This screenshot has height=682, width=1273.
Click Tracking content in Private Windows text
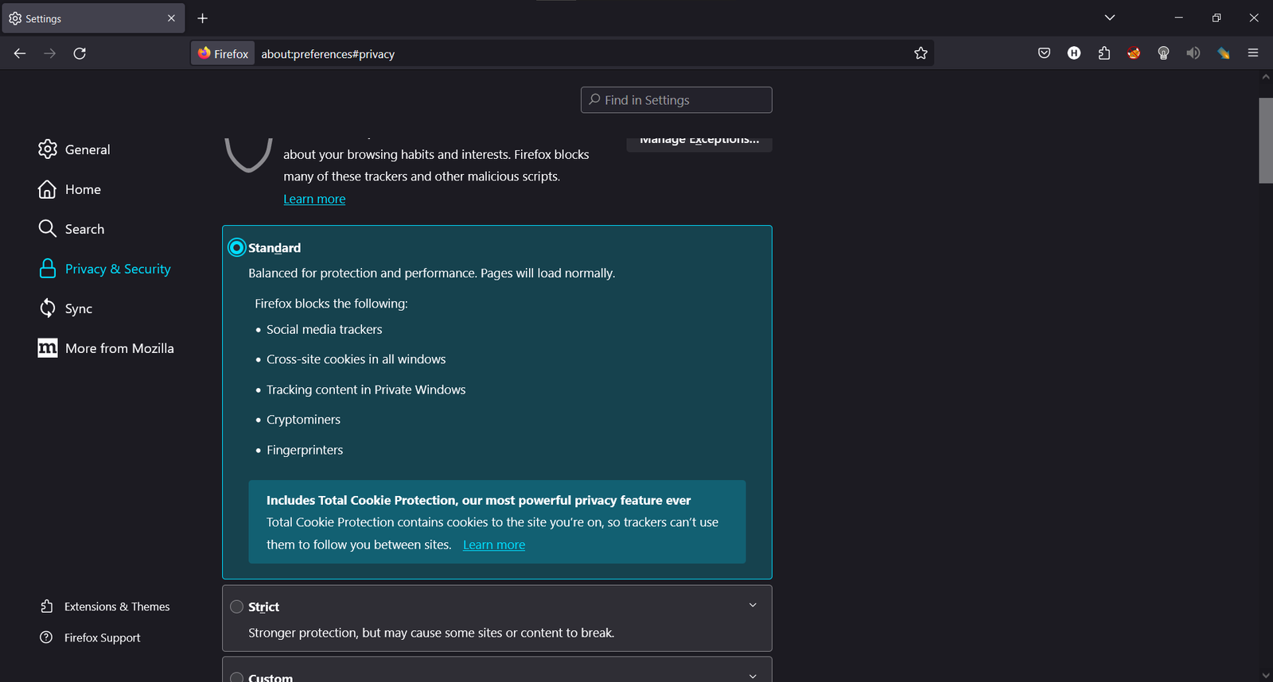tap(366, 389)
